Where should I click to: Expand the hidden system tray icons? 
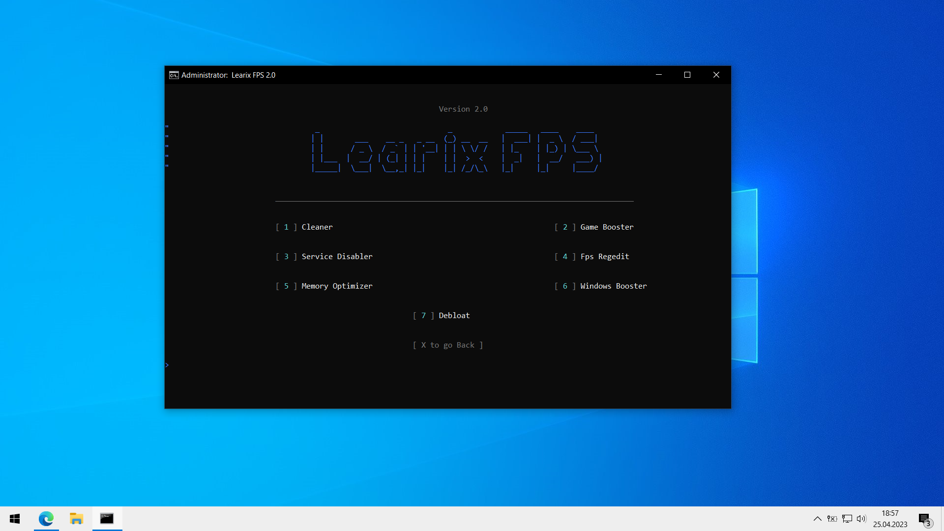tap(817, 519)
